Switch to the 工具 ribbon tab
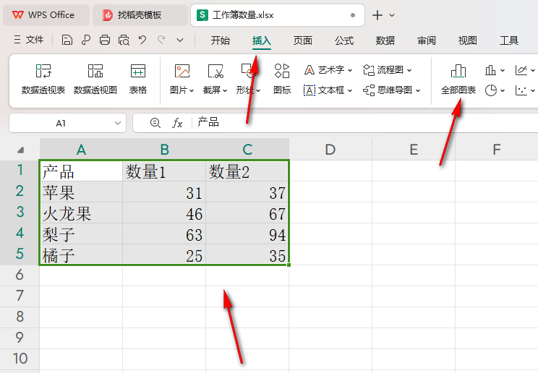Image resolution: width=538 pixels, height=373 pixels. coord(509,40)
